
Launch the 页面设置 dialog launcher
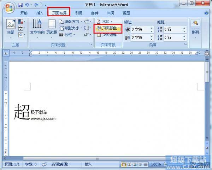91,44
